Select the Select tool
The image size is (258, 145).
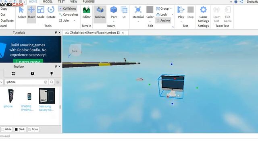pyautogui.click(x=21, y=12)
